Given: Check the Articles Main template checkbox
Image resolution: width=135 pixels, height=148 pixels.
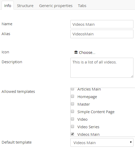Looking at the screenshot, I should (x=72, y=89).
